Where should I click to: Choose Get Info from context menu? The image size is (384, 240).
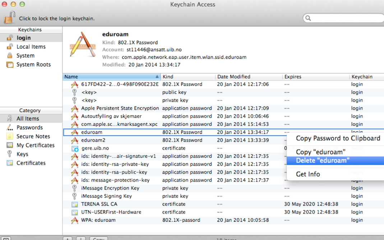coord(336,174)
